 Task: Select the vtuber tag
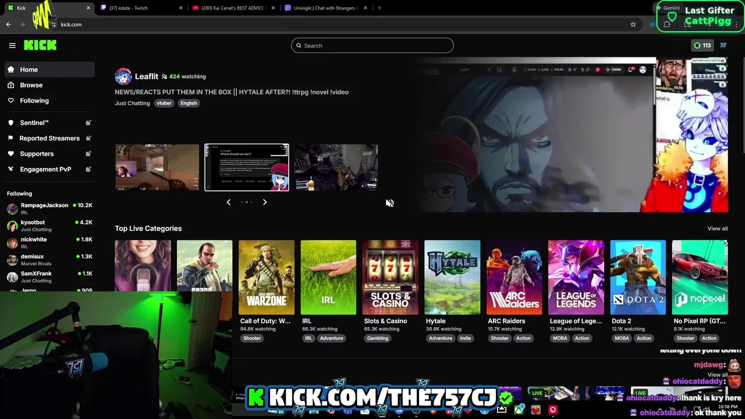point(164,103)
